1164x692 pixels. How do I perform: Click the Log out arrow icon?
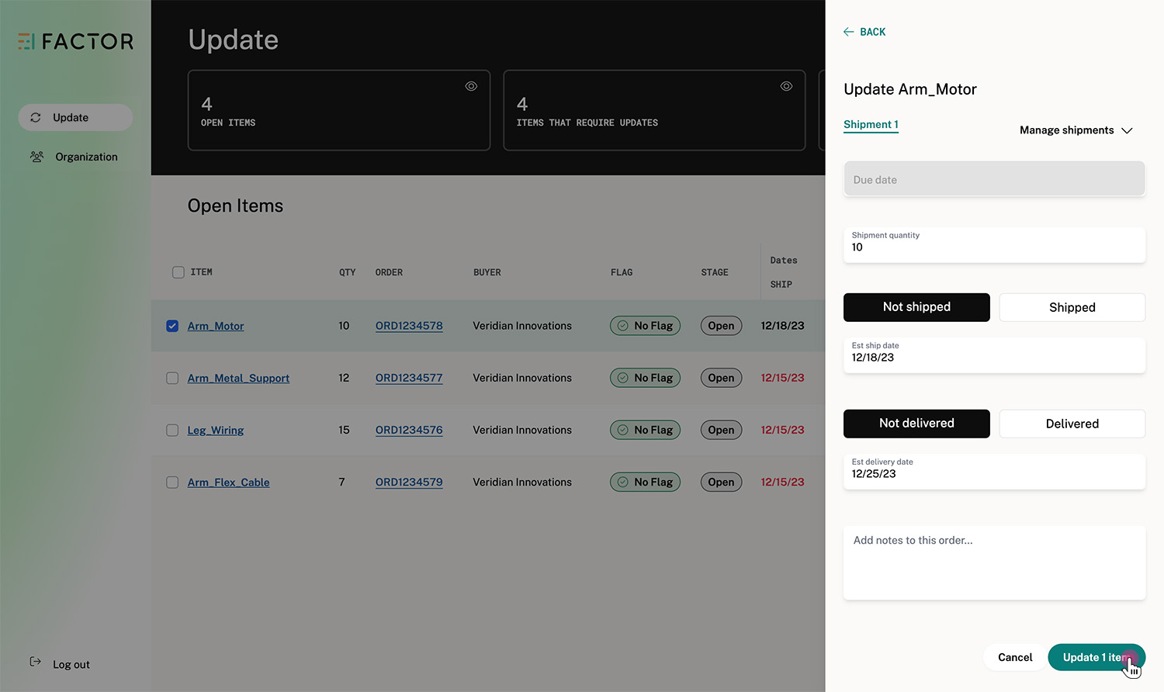pyautogui.click(x=35, y=662)
